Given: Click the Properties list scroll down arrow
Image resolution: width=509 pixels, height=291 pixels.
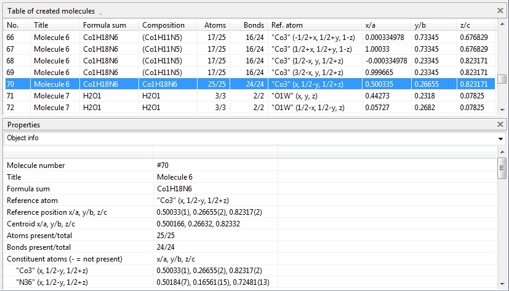Looking at the screenshot, I should (502, 287).
